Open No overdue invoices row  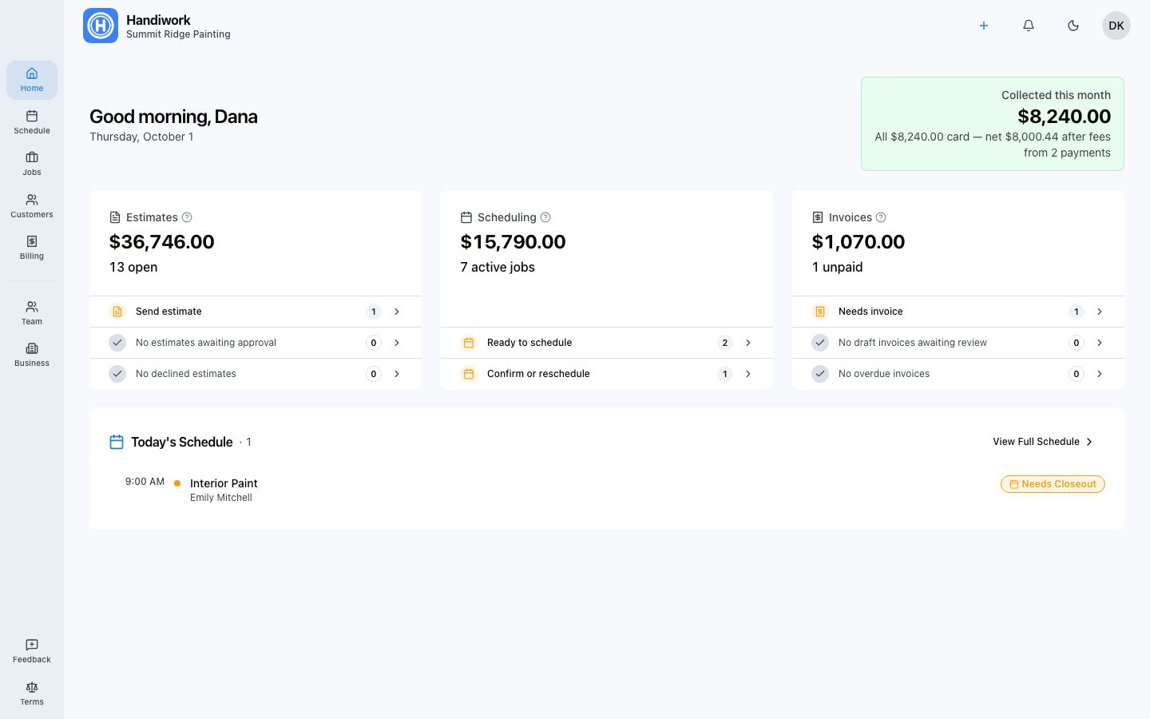958,374
